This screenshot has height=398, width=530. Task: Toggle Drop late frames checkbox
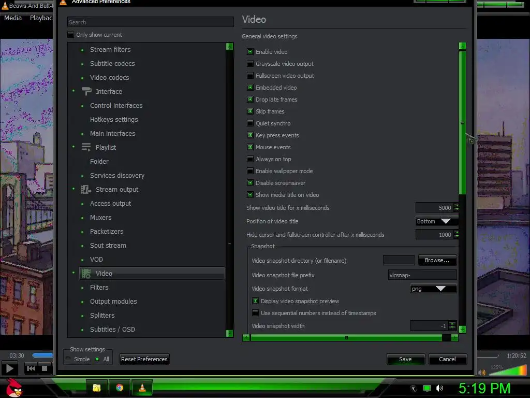(x=250, y=99)
